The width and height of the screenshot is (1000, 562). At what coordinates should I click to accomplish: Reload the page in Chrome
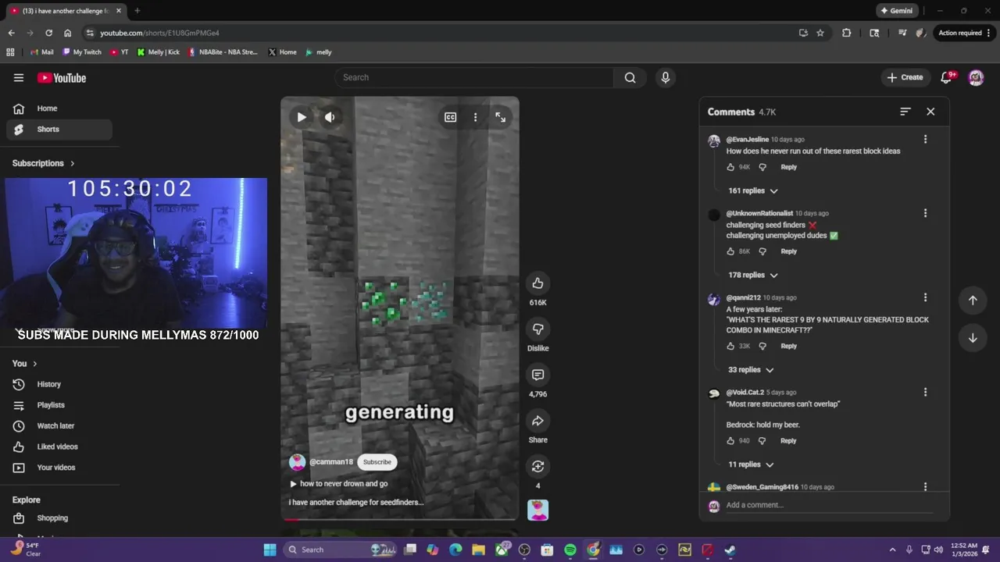click(x=48, y=33)
